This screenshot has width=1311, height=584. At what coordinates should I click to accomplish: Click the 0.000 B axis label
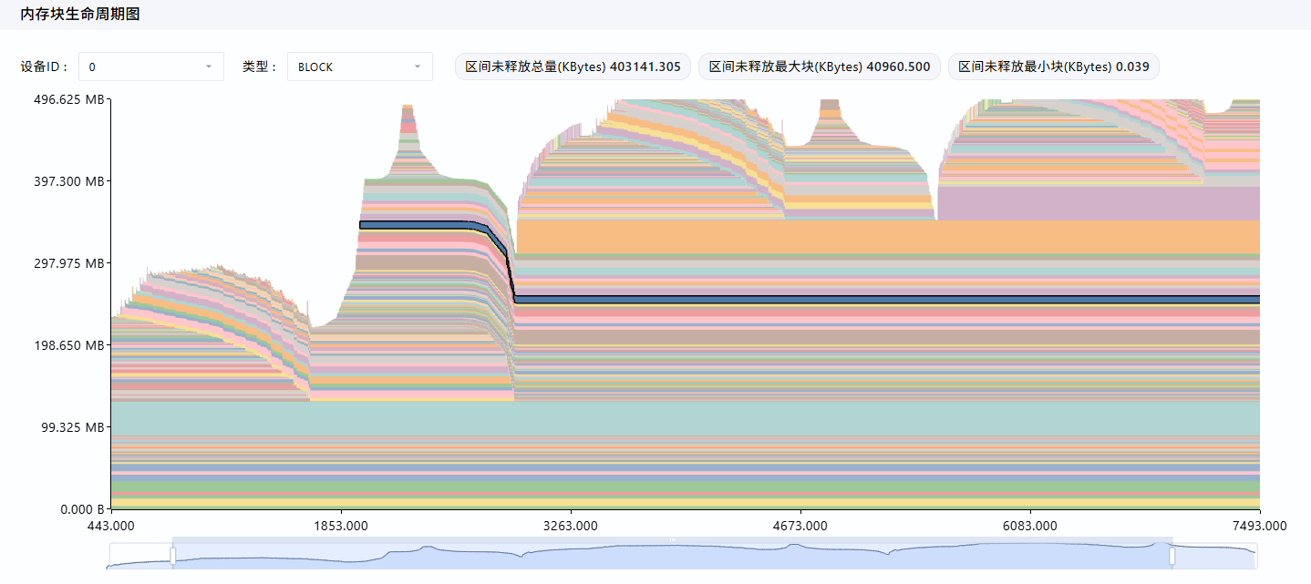coord(82,509)
